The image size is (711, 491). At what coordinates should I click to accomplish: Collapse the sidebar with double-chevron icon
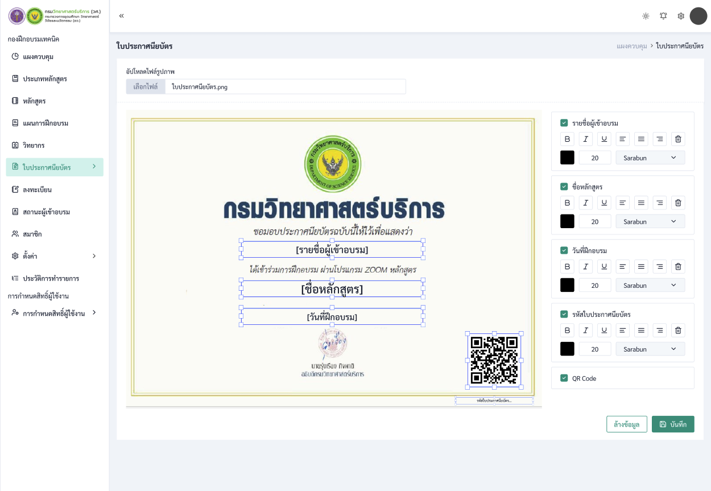(x=121, y=16)
